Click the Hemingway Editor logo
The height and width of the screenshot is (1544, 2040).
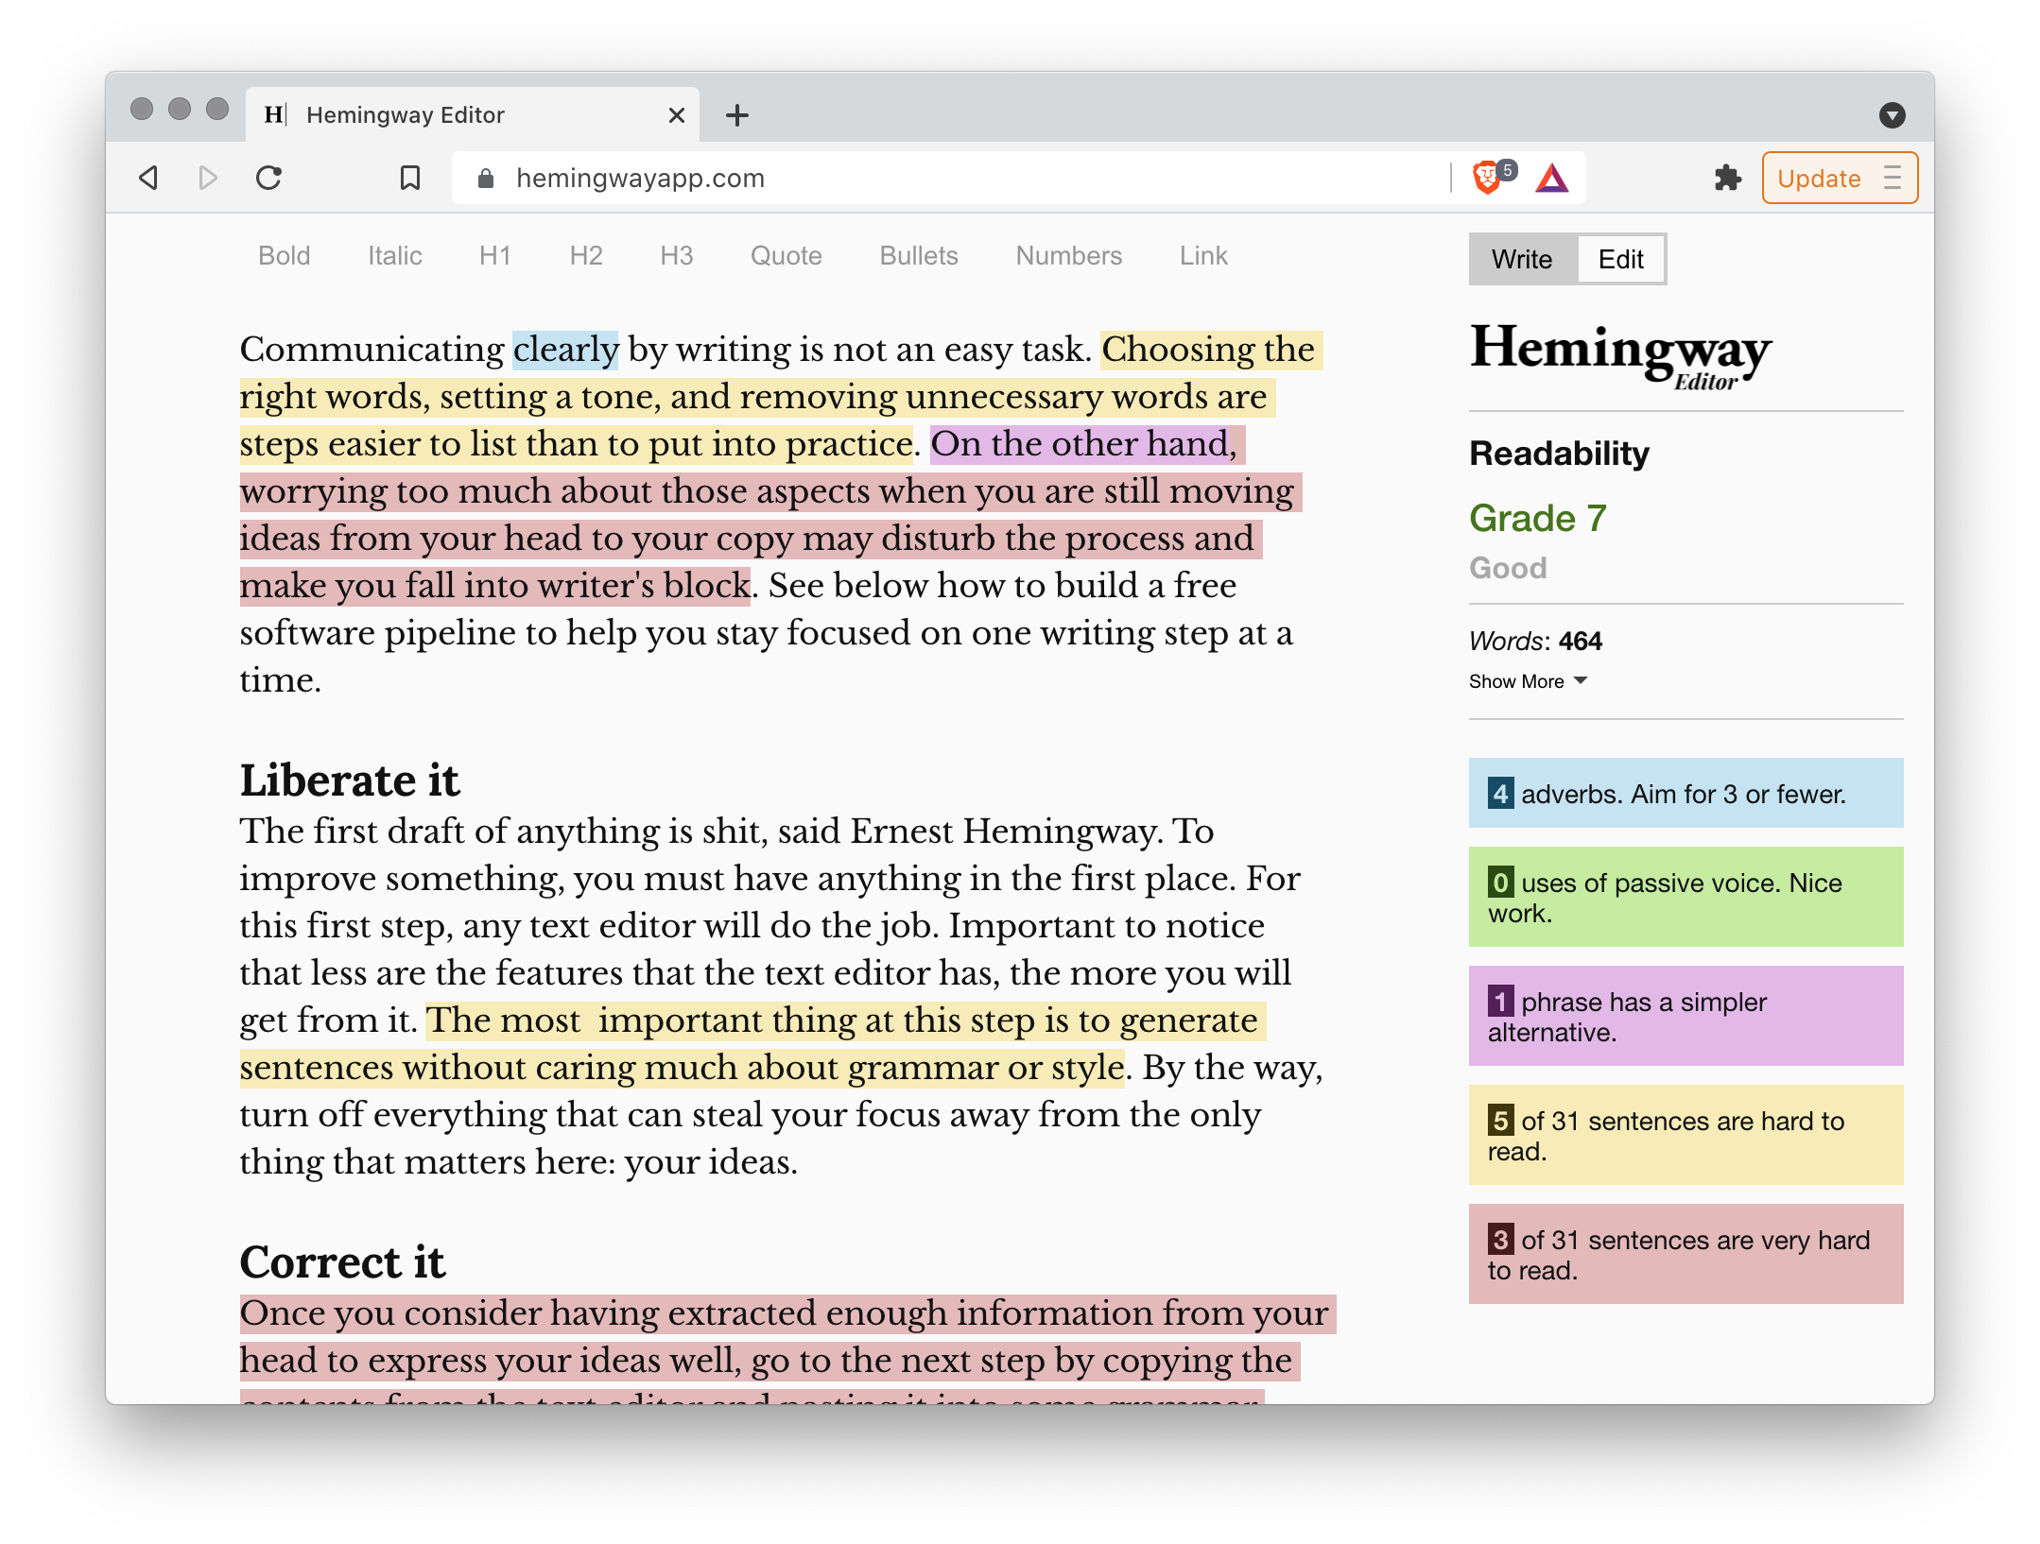tap(1620, 355)
